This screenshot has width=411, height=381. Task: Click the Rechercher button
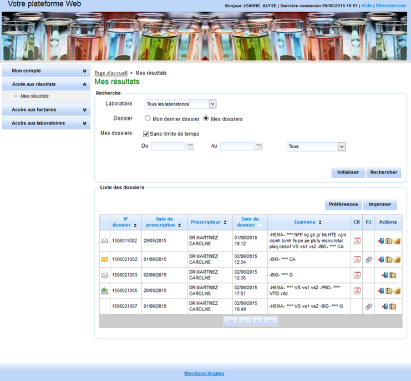[x=384, y=172]
